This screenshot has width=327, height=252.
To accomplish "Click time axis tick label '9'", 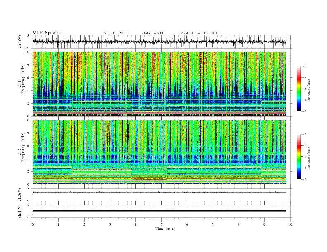I will pos(264,224).
